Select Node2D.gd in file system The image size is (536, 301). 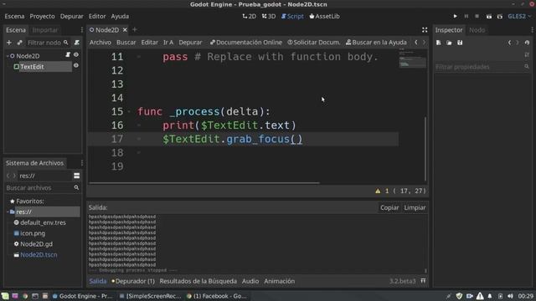[x=36, y=244]
